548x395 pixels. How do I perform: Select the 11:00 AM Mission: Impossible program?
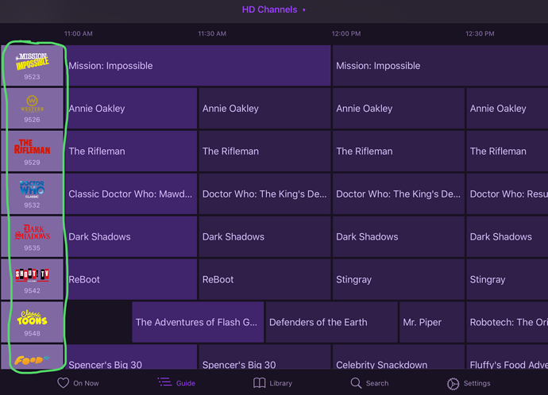pyautogui.click(x=198, y=66)
